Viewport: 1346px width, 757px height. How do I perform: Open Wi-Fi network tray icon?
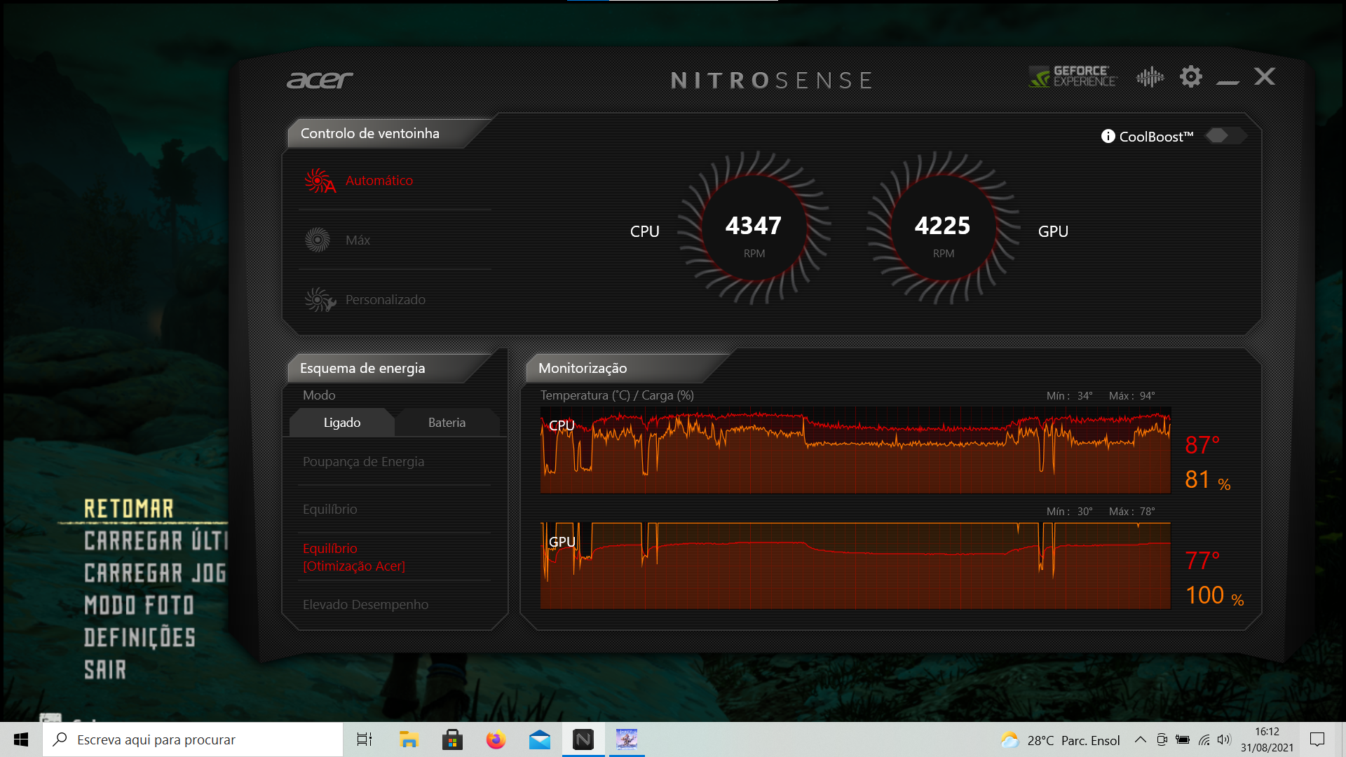coord(1204,739)
